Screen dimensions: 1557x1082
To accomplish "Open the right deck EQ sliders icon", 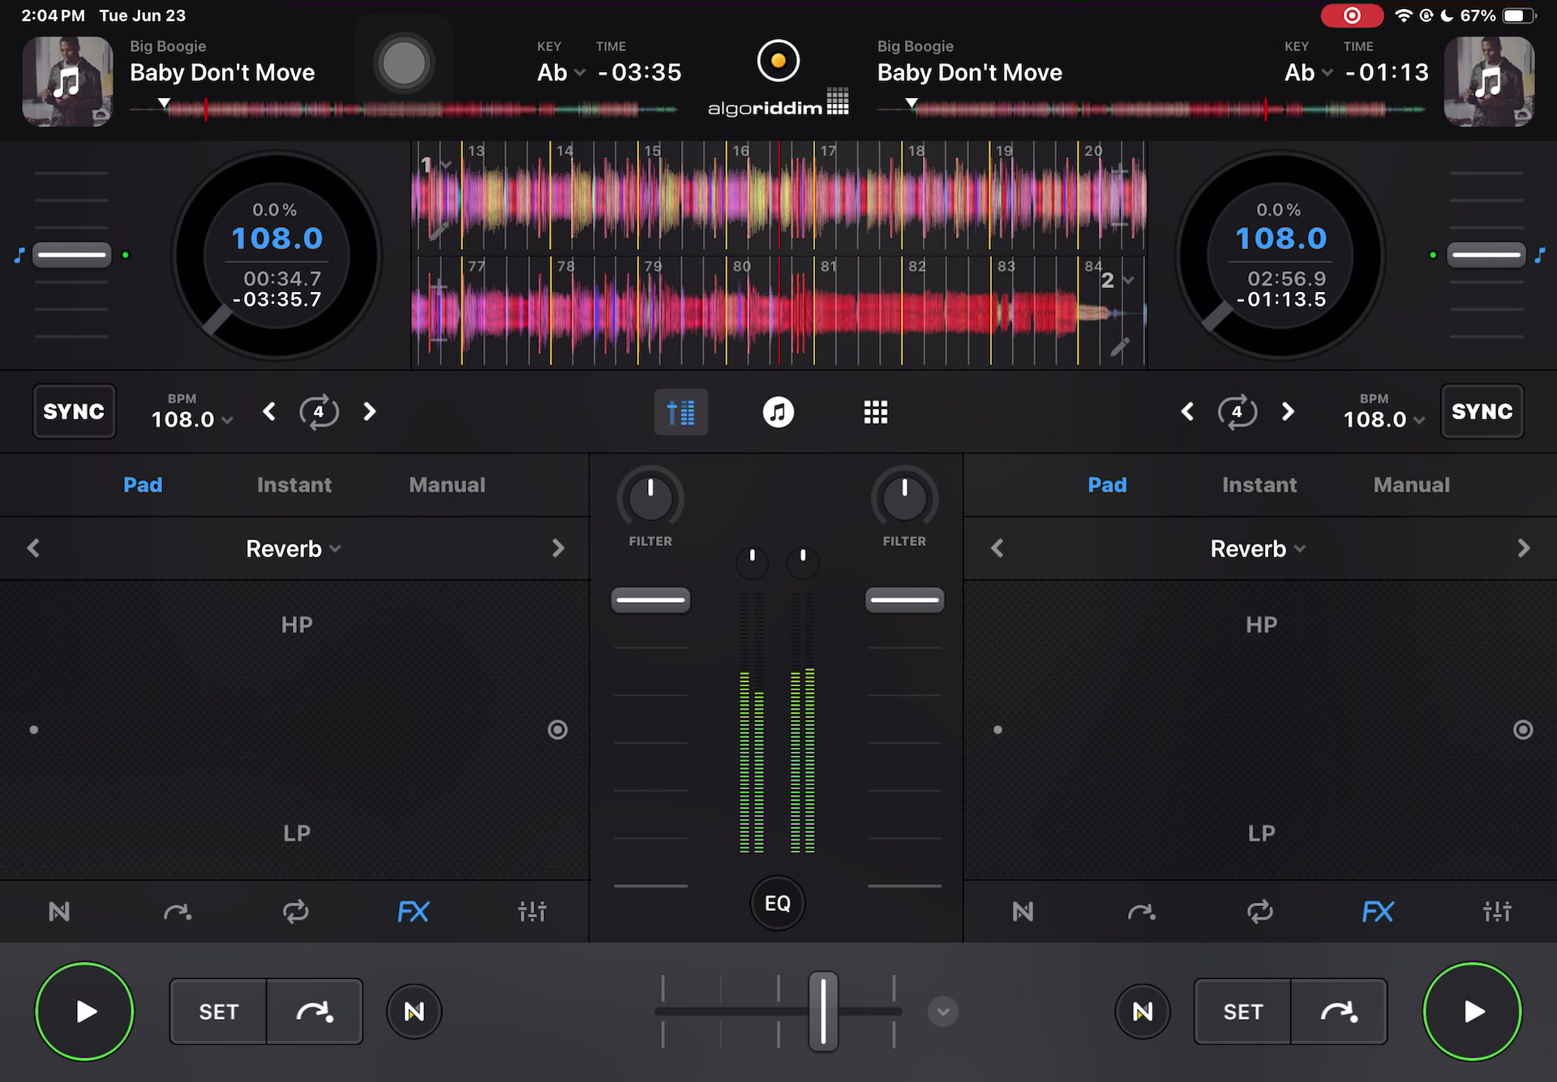I will [1497, 912].
